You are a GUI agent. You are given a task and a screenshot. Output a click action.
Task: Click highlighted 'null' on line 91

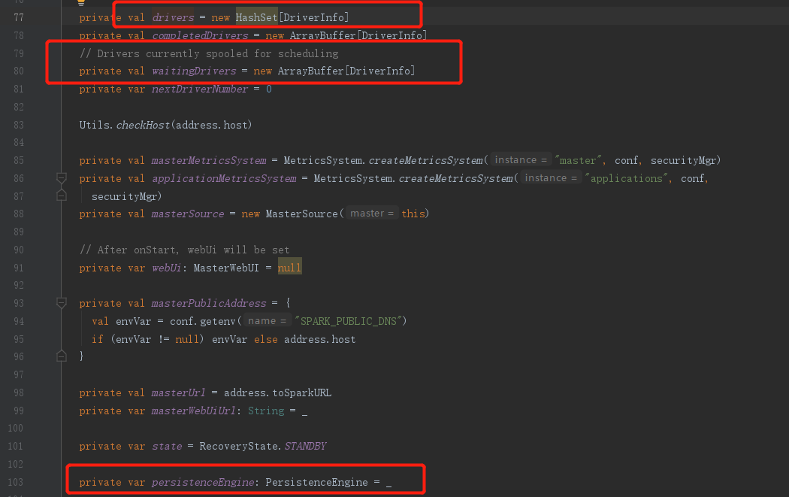[289, 268]
